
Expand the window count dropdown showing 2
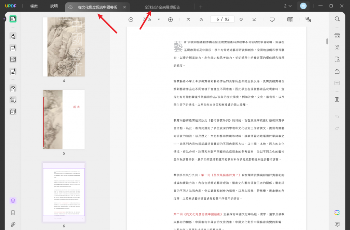pos(288,6)
